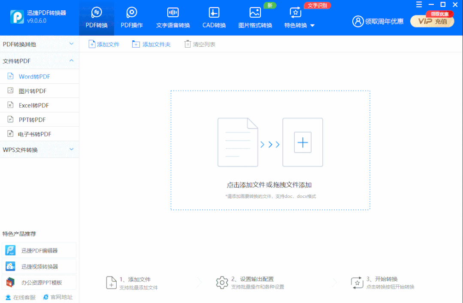This screenshot has width=463, height=303.
Task: Switch to the CAD转换 tab
Action: click(x=214, y=18)
